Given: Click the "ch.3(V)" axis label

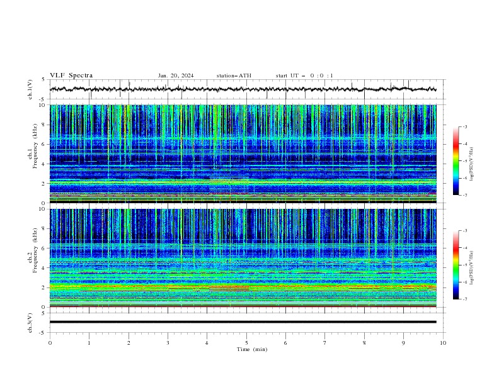Looking at the screenshot, I should point(30,323).
